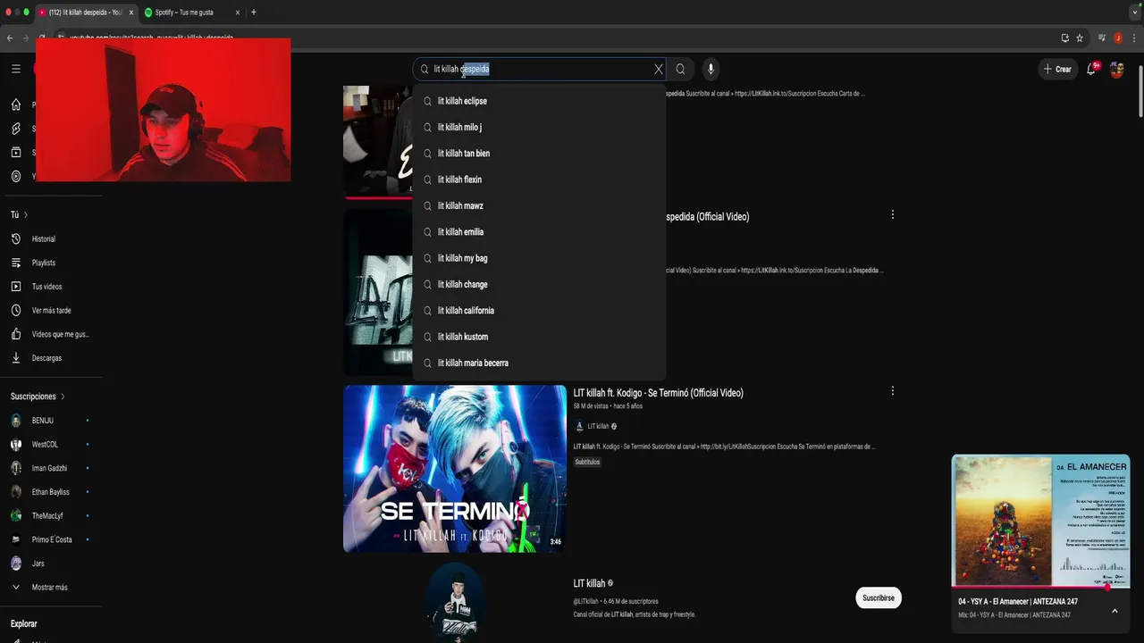Select suggestion lit killah california
The width and height of the screenshot is (1144, 643).
pyautogui.click(x=539, y=311)
